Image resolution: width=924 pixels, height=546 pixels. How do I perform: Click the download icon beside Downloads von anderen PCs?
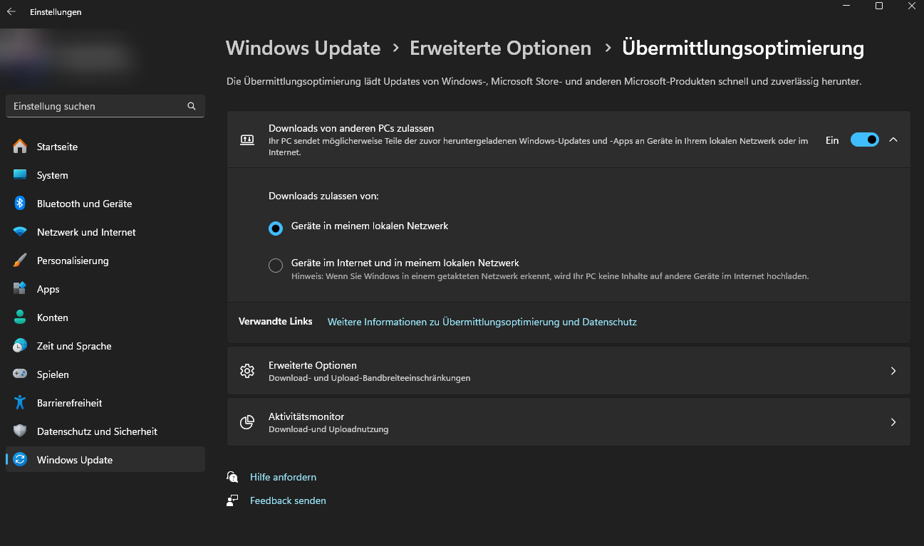[x=247, y=140]
